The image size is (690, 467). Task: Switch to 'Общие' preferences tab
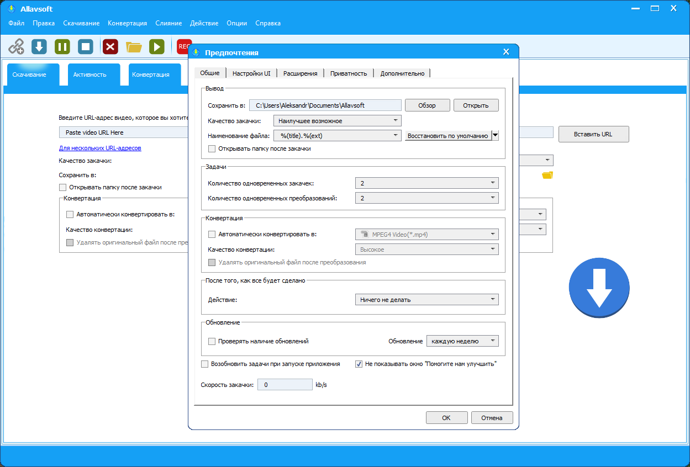210,73
